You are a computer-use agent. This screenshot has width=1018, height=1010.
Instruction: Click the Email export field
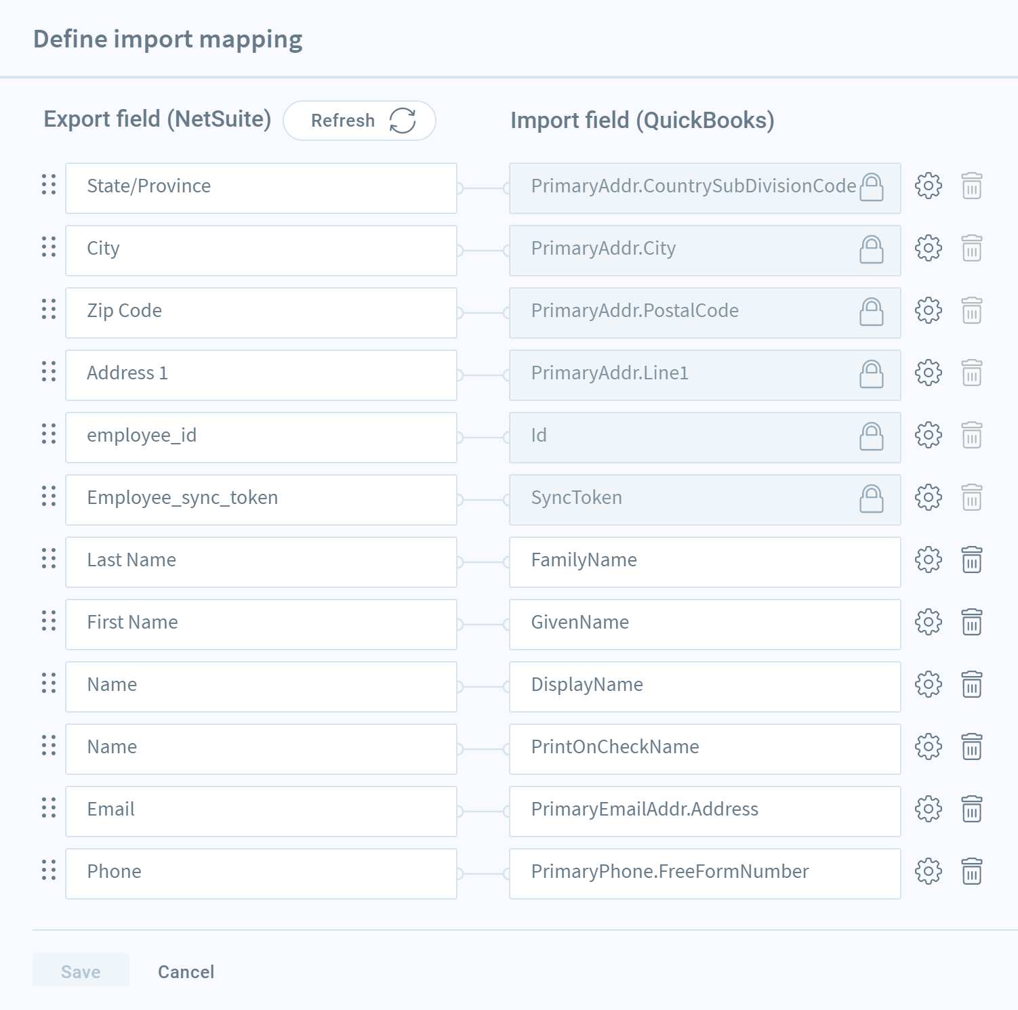point(261,812)
